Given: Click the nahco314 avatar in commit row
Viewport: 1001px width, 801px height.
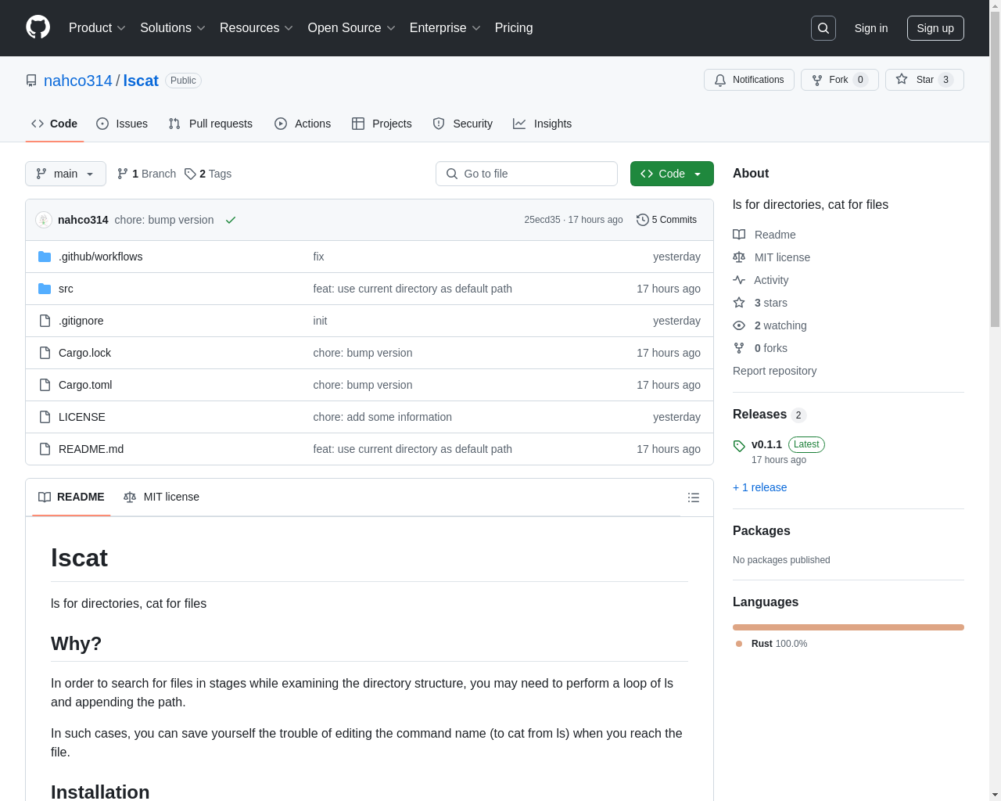Looking at the screenshot, I should click(44, 220).
